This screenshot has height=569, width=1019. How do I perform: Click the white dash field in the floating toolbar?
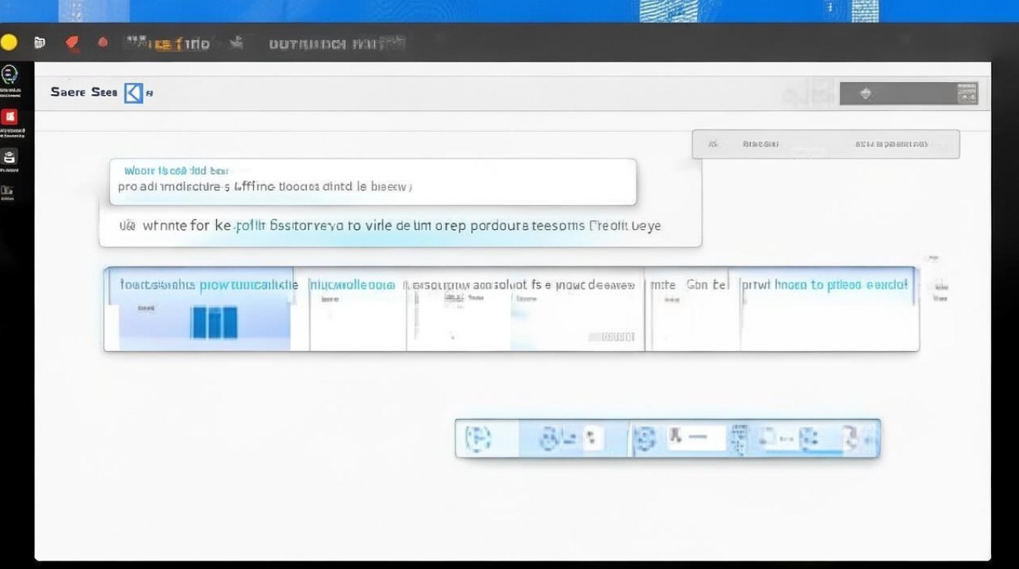(x=695, y=438)
